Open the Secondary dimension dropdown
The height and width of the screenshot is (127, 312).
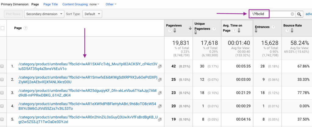tap(44, 14)
